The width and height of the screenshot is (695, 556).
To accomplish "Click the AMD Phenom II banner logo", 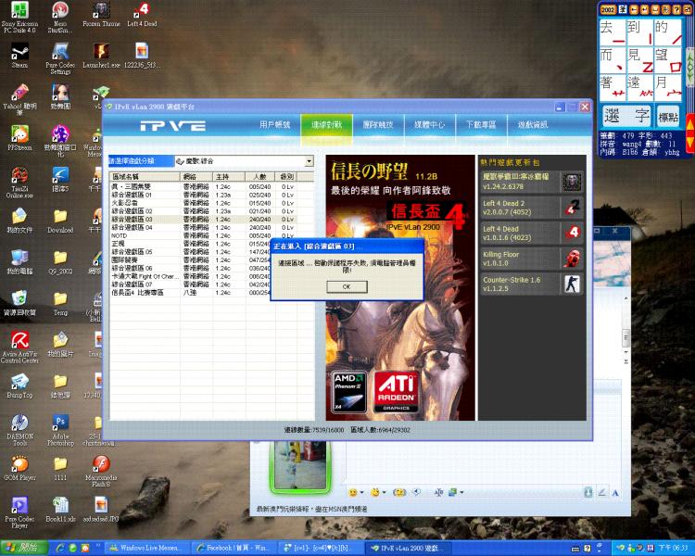I will (x=348, y=390).
